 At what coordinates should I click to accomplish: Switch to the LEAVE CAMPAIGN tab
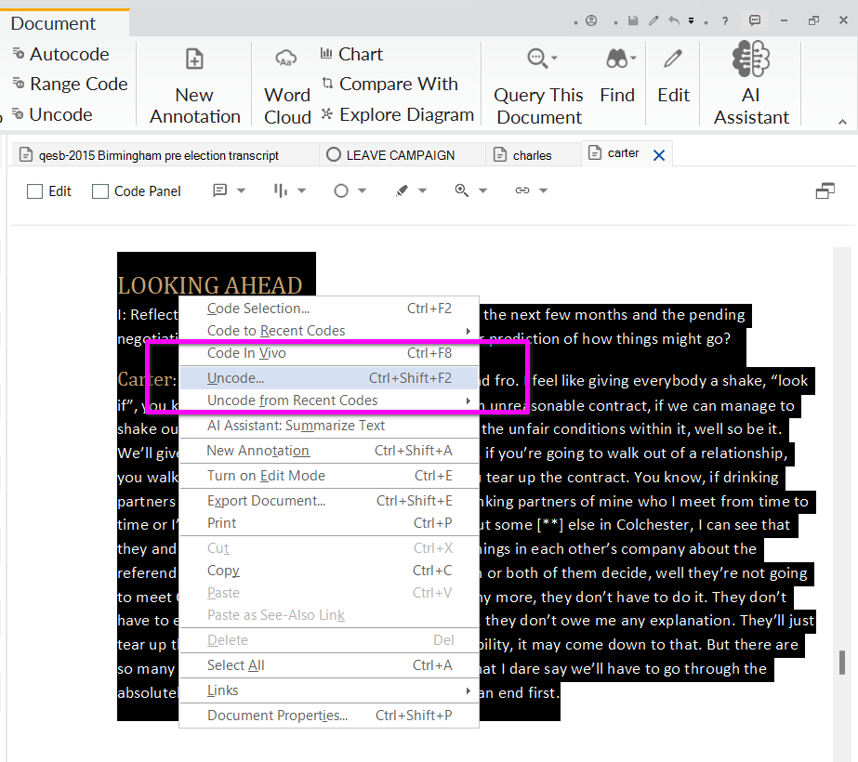tap(400, 155)
